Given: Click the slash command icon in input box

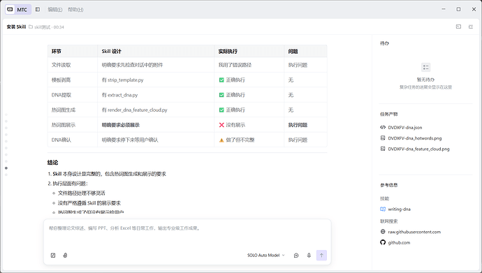Looking at the screenshot, I should pos(53,255).
